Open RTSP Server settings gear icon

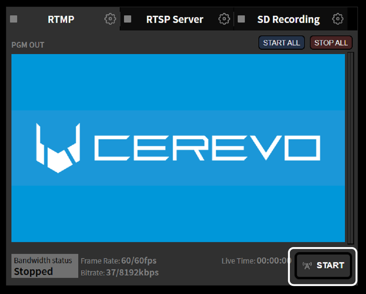click(224, 19)
